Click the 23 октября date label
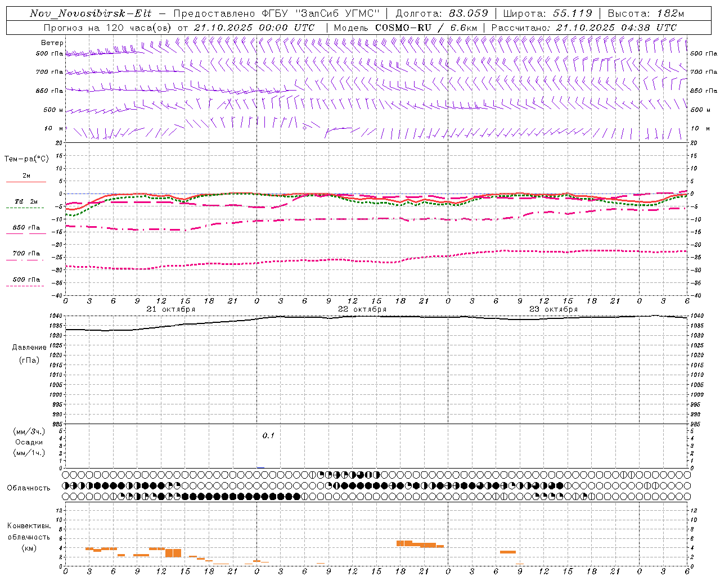 [x=553, y=309]
